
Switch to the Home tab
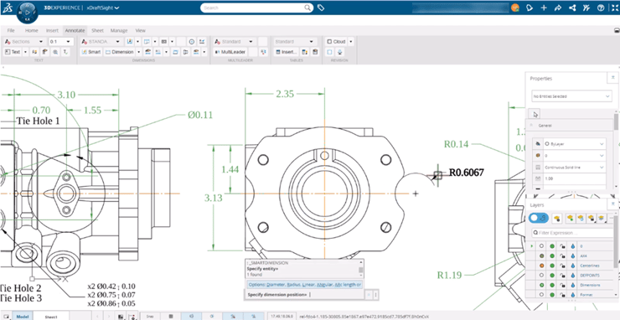(32, 30)
